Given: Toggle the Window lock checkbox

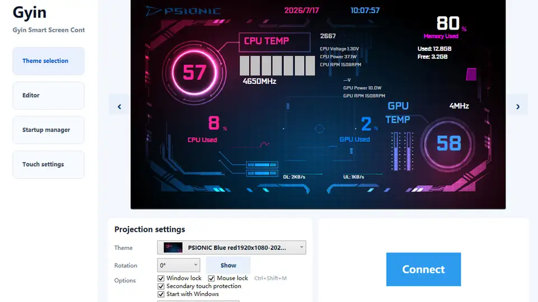Looking at the screenshot, I should (x=161, y=279).
